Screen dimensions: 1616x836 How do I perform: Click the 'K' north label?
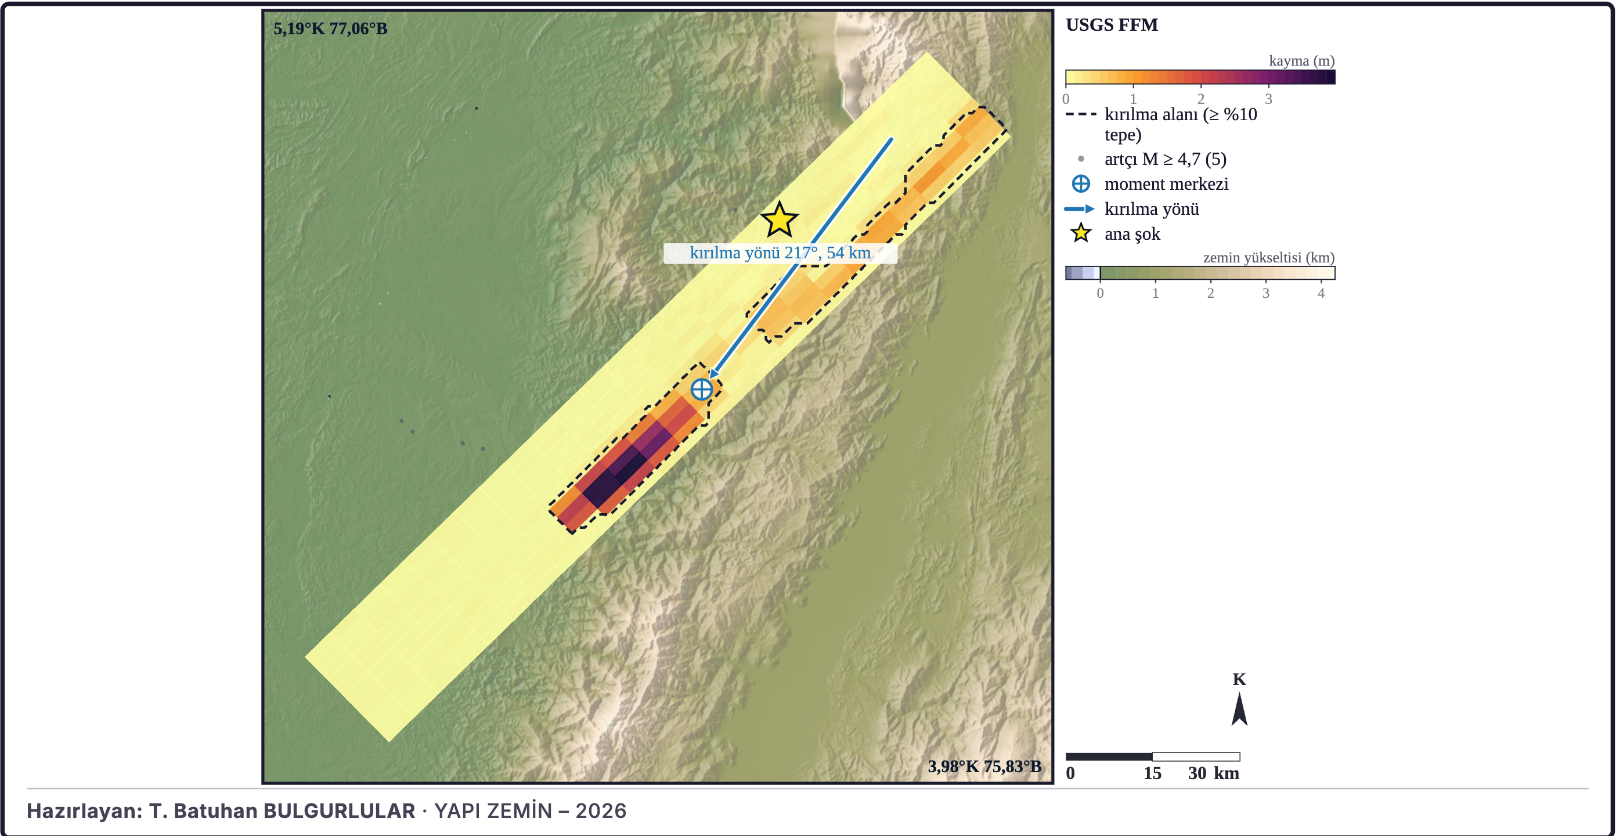click(1239, 679)
